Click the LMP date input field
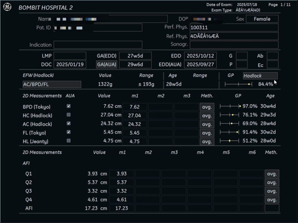 click(x=70, y=56)
